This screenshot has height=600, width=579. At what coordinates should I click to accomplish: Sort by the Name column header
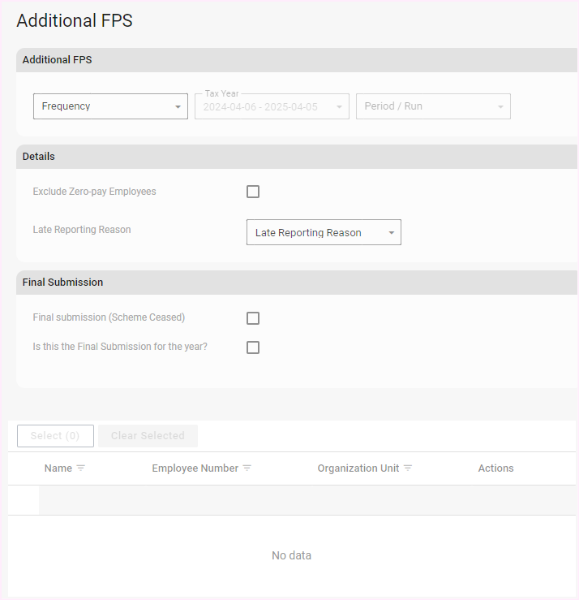[58, 468]
